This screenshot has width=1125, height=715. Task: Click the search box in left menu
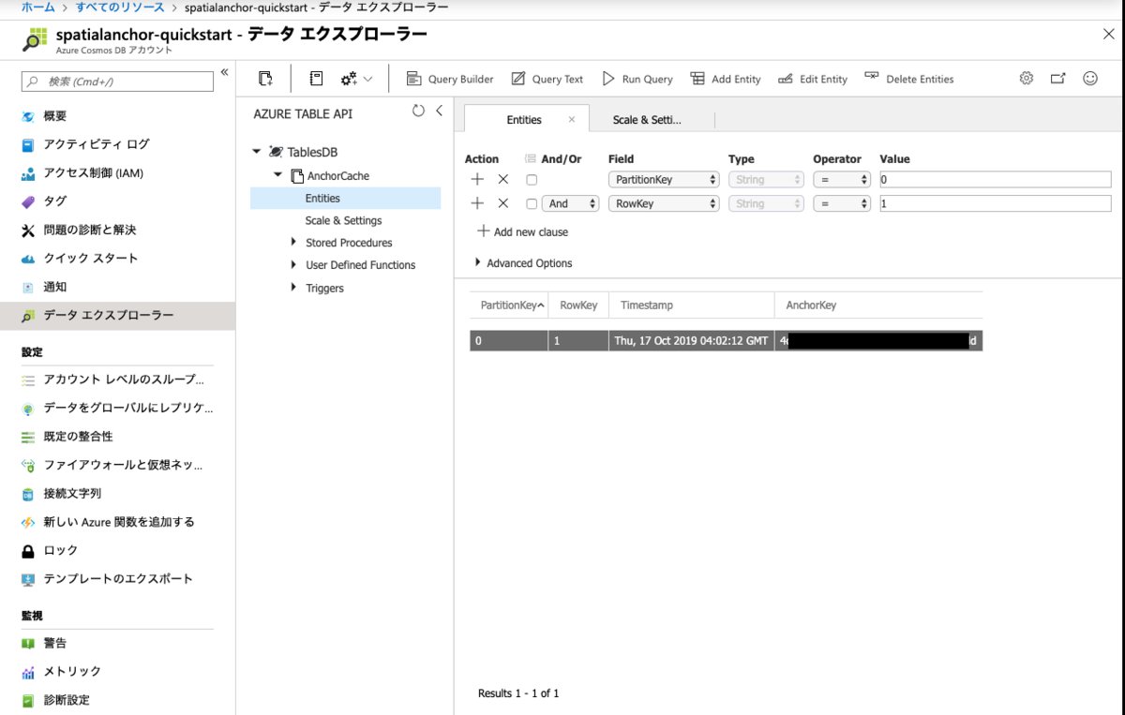tap(117, 82)
